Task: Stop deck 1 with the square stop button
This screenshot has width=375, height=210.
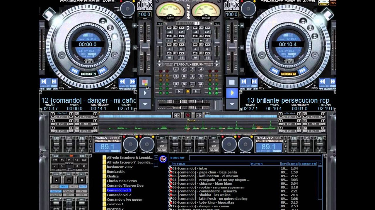Action: pyautogui.click(x=145, y=82)
